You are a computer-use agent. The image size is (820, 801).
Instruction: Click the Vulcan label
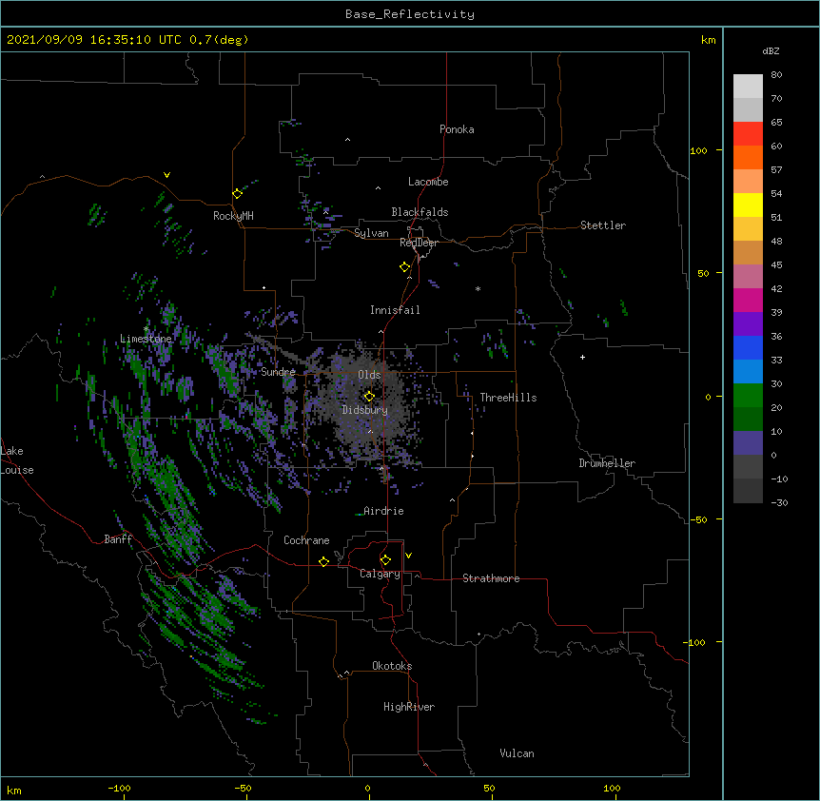(x=517, y=753)
